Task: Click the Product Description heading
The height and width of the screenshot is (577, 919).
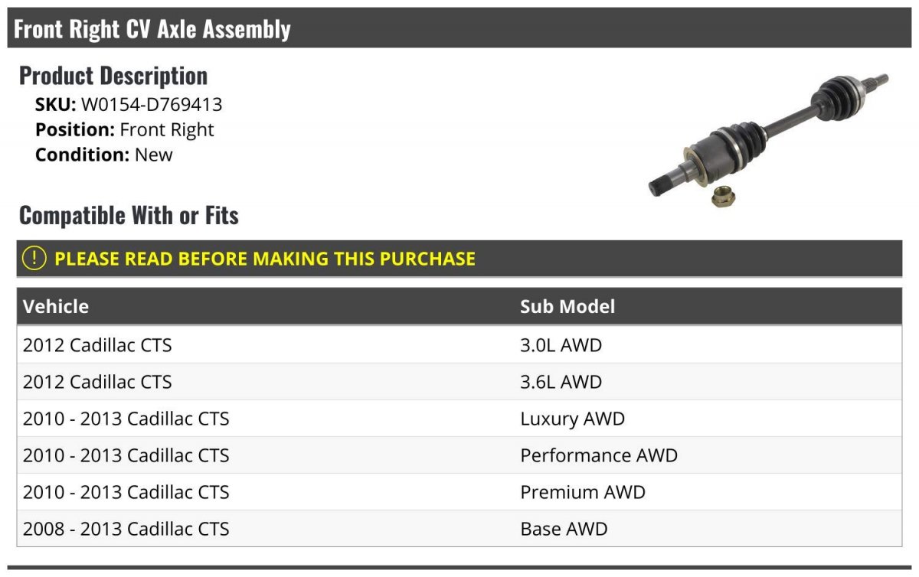Action: point(113,76)
